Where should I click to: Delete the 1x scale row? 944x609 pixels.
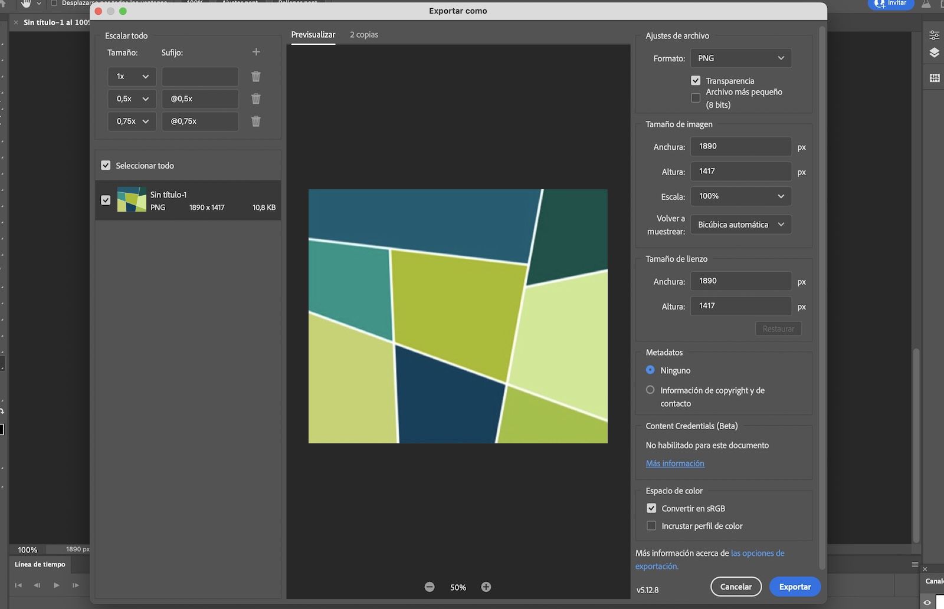pyautogui.click(x=256, y=76)
